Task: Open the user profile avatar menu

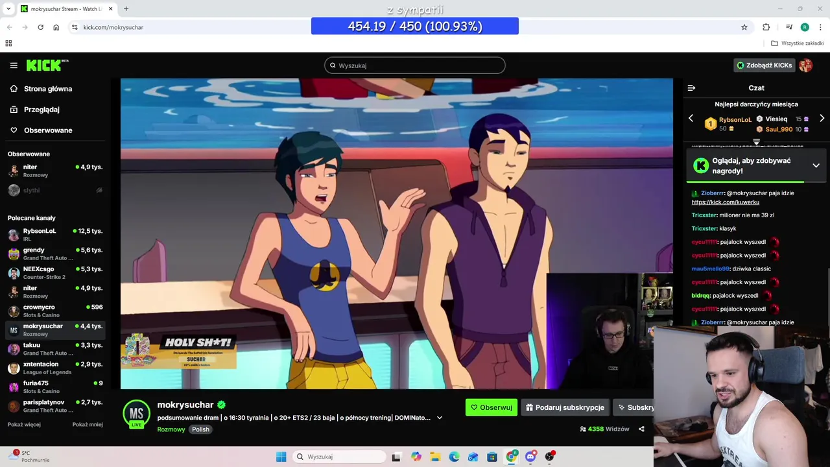Action: point(805,66)
